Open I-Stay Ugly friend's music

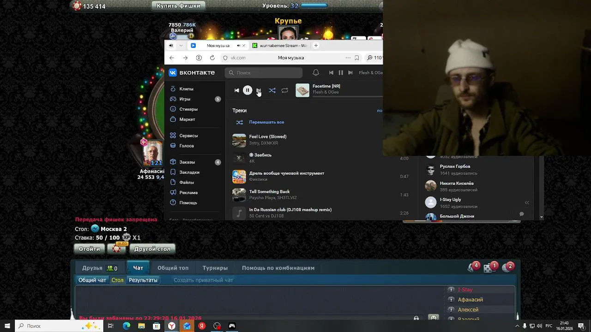(451, 200)
